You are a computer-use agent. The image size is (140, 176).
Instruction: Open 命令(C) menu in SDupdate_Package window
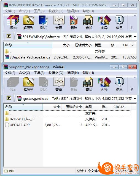24,73
